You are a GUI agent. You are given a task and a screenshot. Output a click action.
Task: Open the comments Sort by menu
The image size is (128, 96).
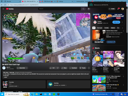[x=19, y=92]
